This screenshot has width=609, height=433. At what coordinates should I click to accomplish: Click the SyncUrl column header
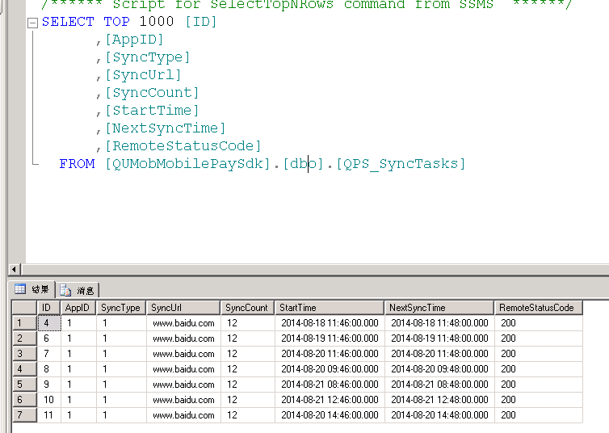coord(183,308)
